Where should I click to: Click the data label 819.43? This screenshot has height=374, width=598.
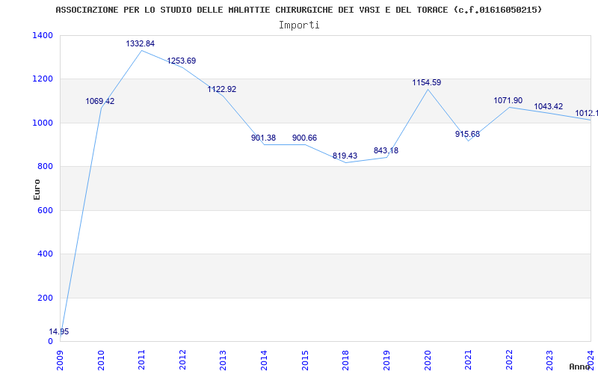click(345, 156)
